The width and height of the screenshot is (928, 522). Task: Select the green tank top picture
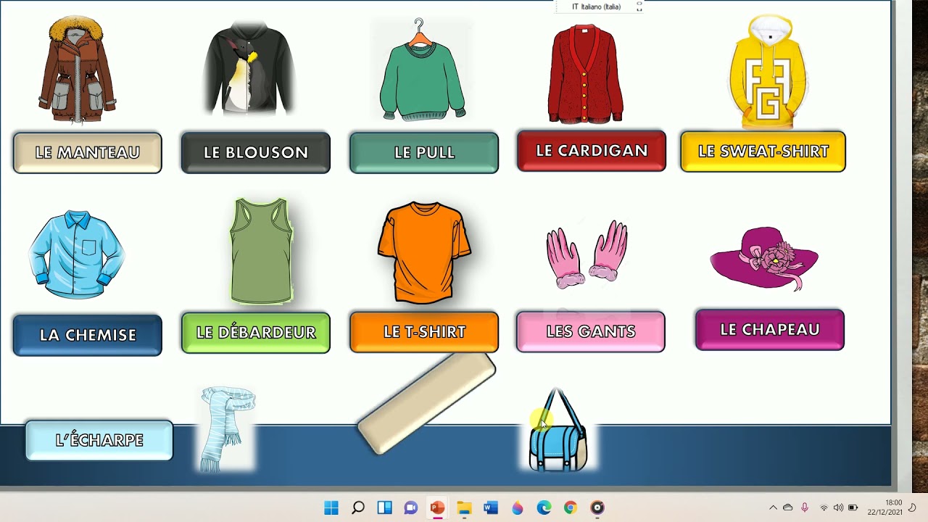pyautogui.click(x=261, y=251)
